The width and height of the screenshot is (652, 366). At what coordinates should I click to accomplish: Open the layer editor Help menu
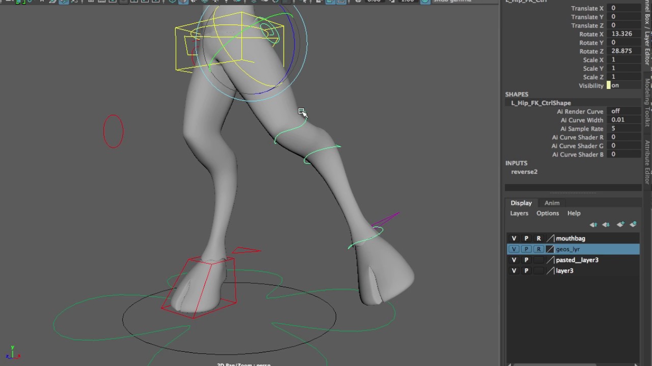tap(574, 213)
